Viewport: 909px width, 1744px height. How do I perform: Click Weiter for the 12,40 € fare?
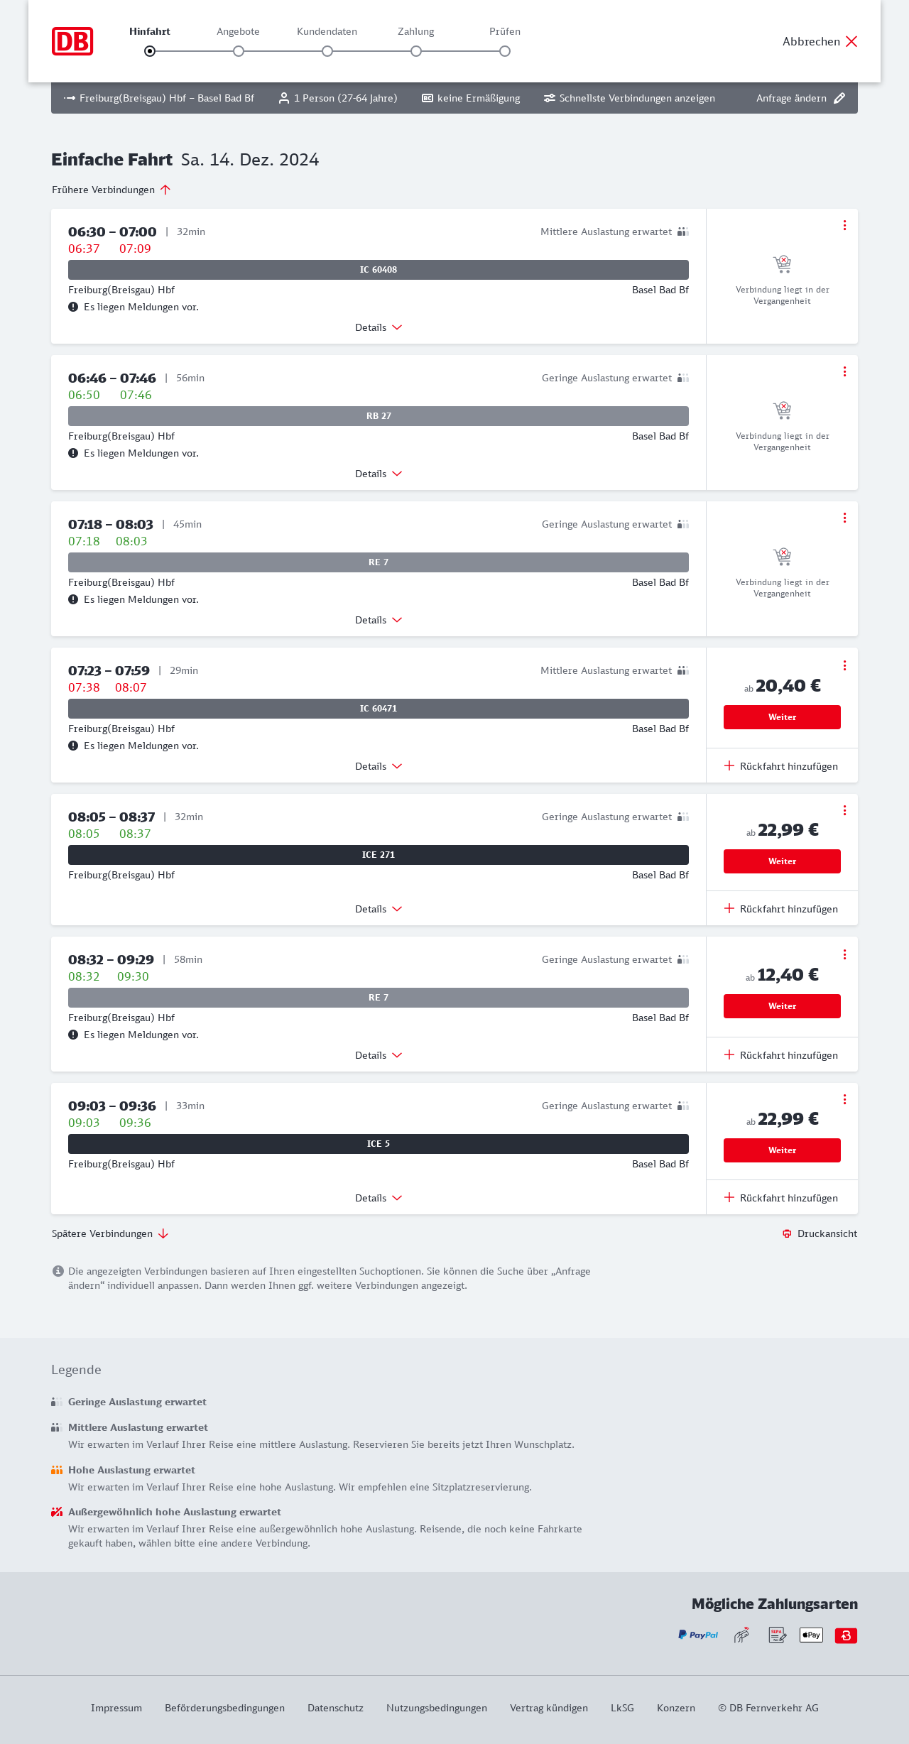(782, 1006)
